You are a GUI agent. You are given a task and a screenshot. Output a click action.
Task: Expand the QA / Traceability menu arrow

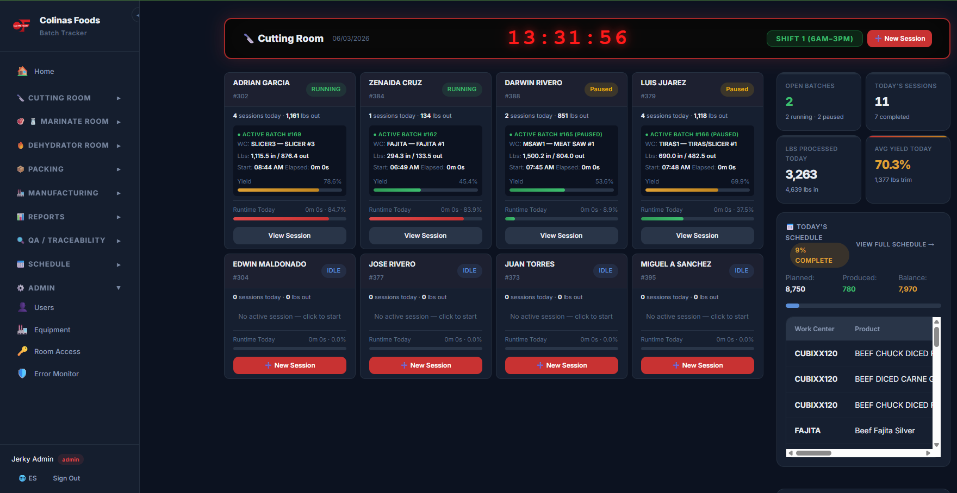coord(119,241)
